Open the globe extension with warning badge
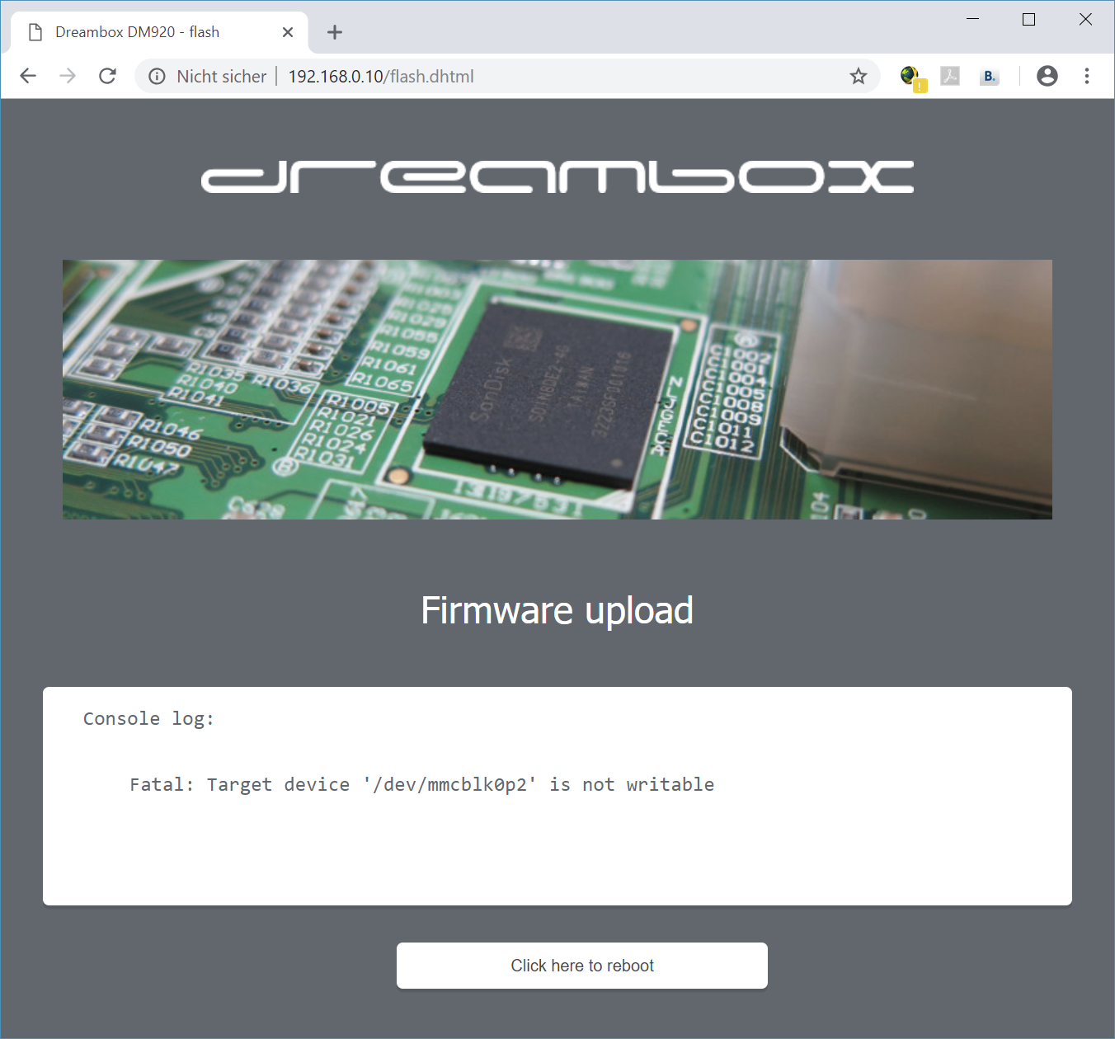 click(x=911, y=77)
